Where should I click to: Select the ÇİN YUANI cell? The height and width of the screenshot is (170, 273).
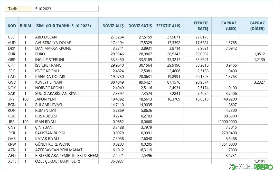pyautogui.click(x=65, y=127)
